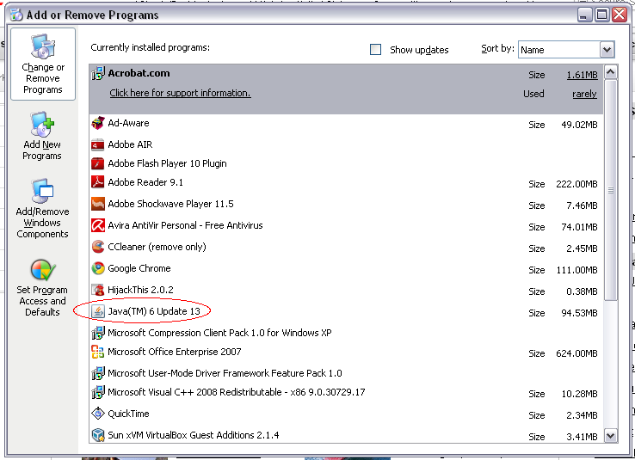This screenshot has width=635, height=460.
Task: Select the Adobe Reader 9.1 icon
Action: tap(98, 183)
